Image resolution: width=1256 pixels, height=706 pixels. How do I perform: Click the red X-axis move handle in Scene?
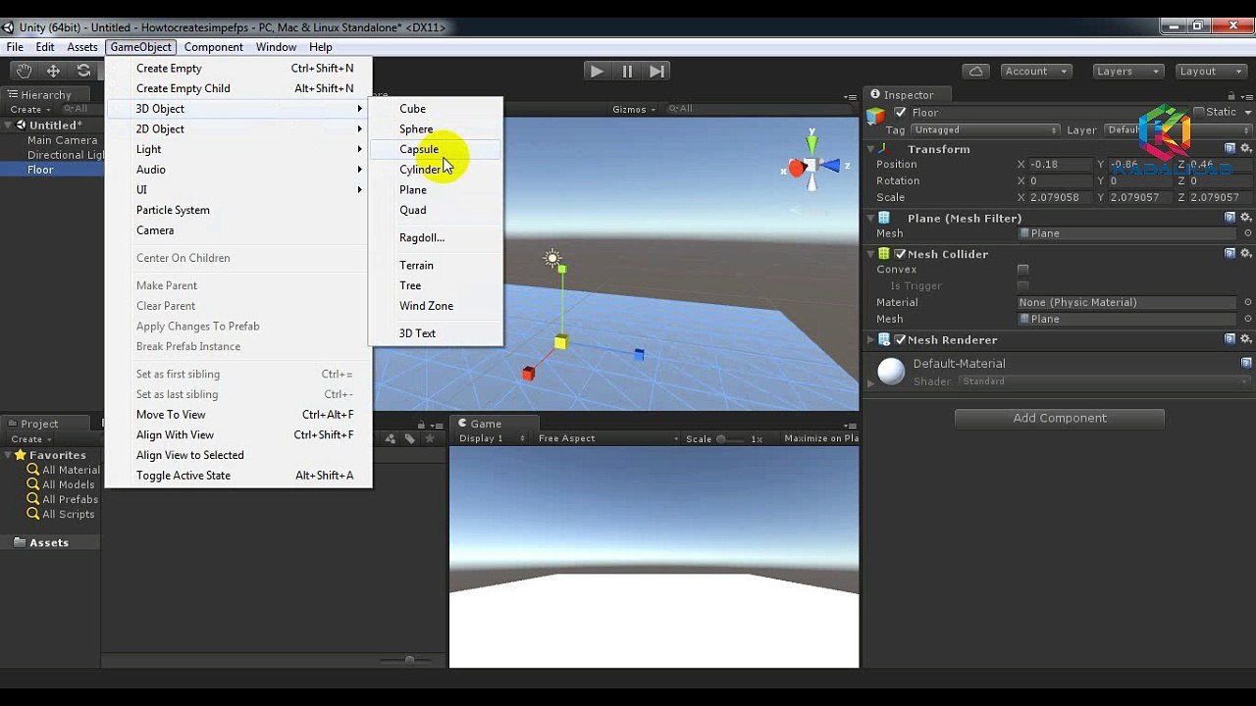click(x=528, y=374)
